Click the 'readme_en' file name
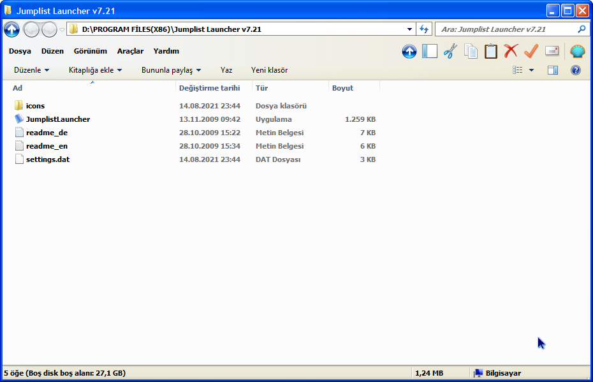 coord(47,146)
